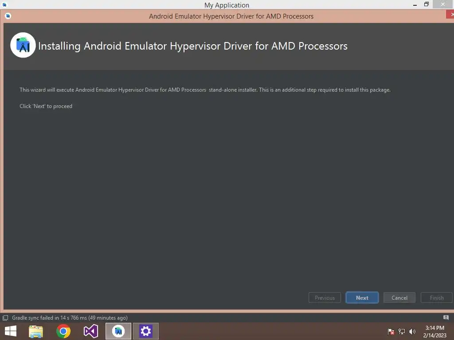454x340 pixels.
Task: Cancel the hypervisor driver installer wizard
Action: 399,297
